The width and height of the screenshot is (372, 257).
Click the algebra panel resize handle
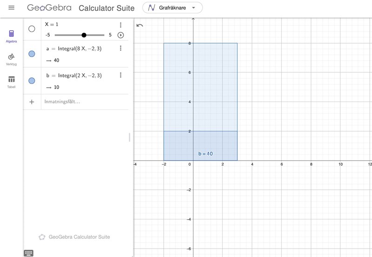pyautogui.click(x=130, y=137)
